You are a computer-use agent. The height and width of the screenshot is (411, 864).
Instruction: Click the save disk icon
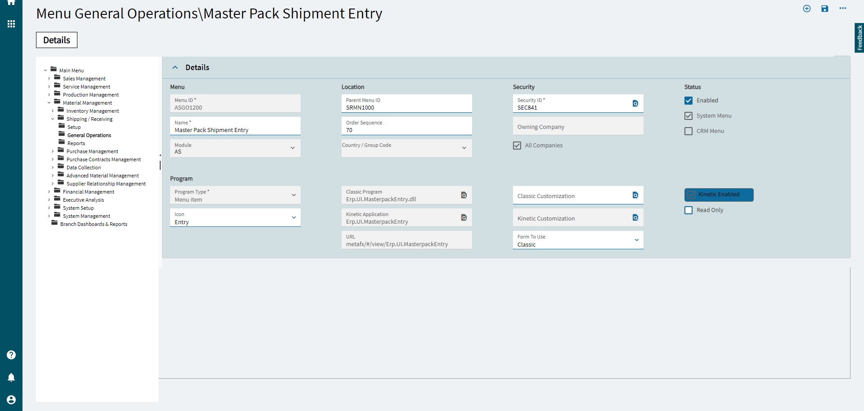825,9
